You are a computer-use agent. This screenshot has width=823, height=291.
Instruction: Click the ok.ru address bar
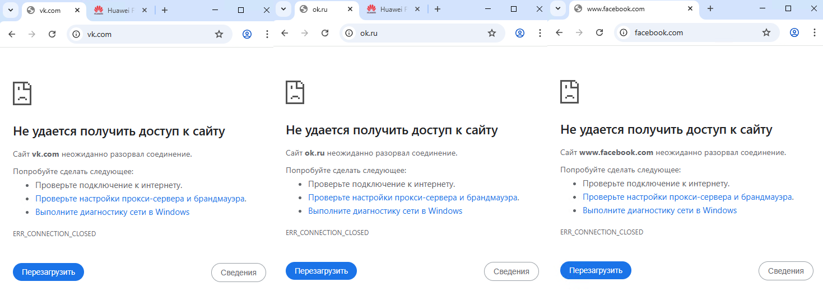coord(421,33)
